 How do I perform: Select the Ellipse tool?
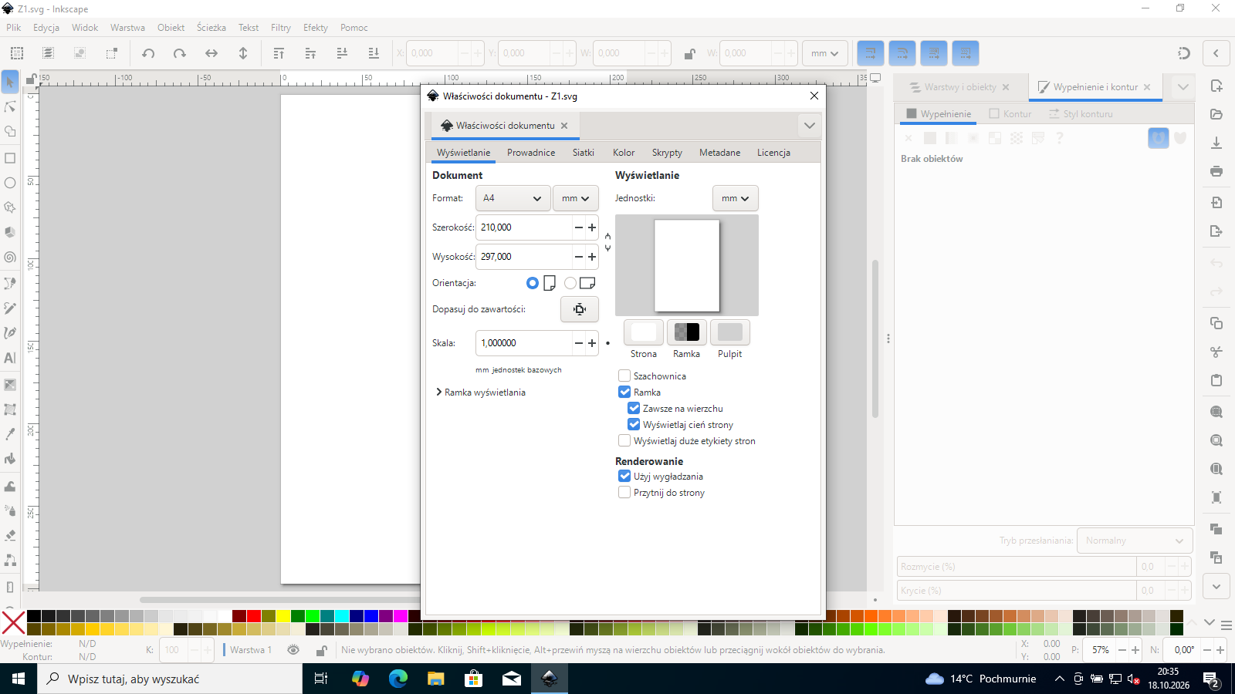coord(10,183)
